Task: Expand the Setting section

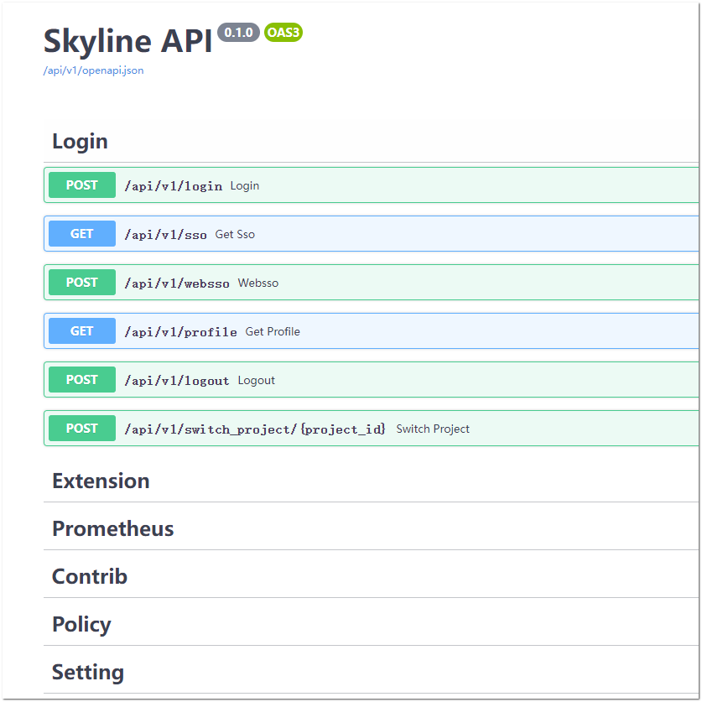Action: click(88, 672)
